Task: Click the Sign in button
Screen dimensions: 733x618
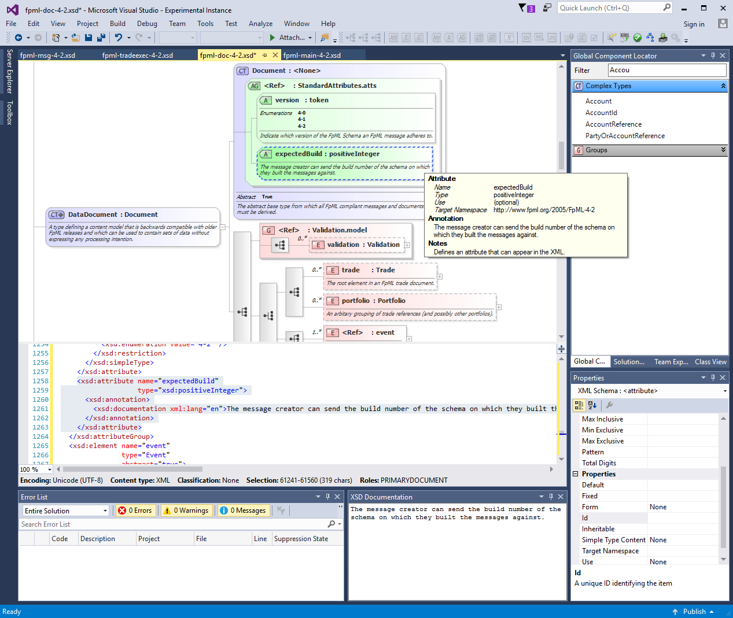Action: coord(694,24)
